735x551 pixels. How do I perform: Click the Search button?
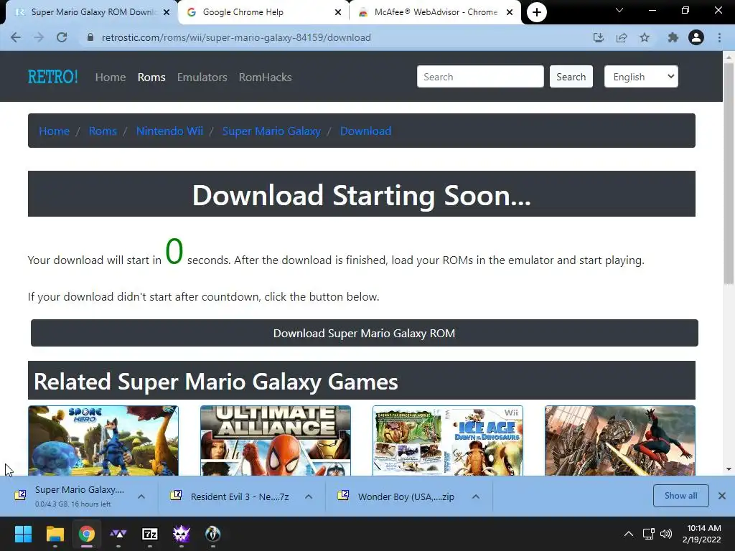coord(571,76)
